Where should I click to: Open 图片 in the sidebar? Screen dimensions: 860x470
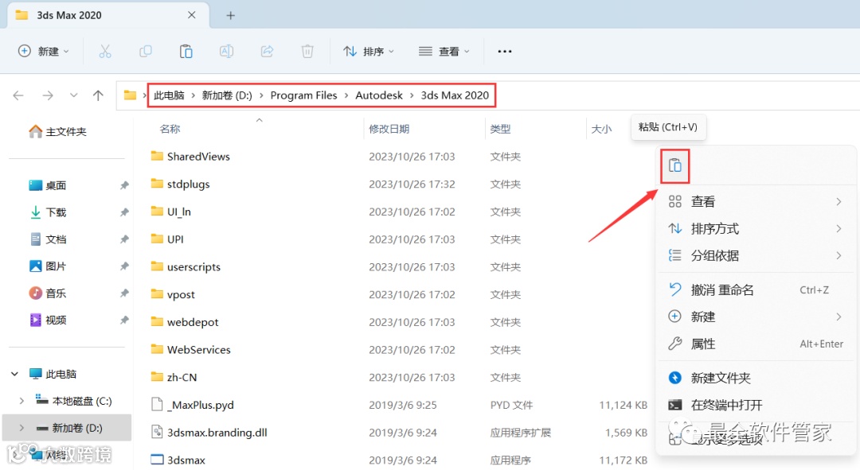(x=47, y=266)
